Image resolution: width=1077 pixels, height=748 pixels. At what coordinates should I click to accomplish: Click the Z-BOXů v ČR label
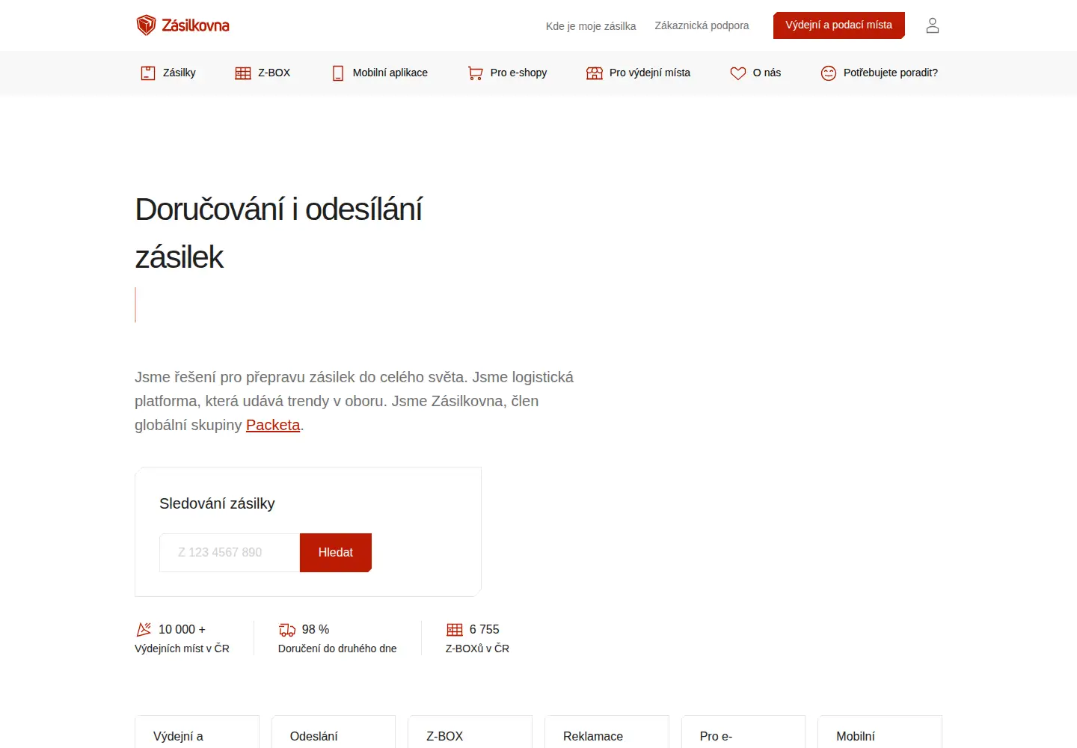pyautogui.click(x=477, y=649)
